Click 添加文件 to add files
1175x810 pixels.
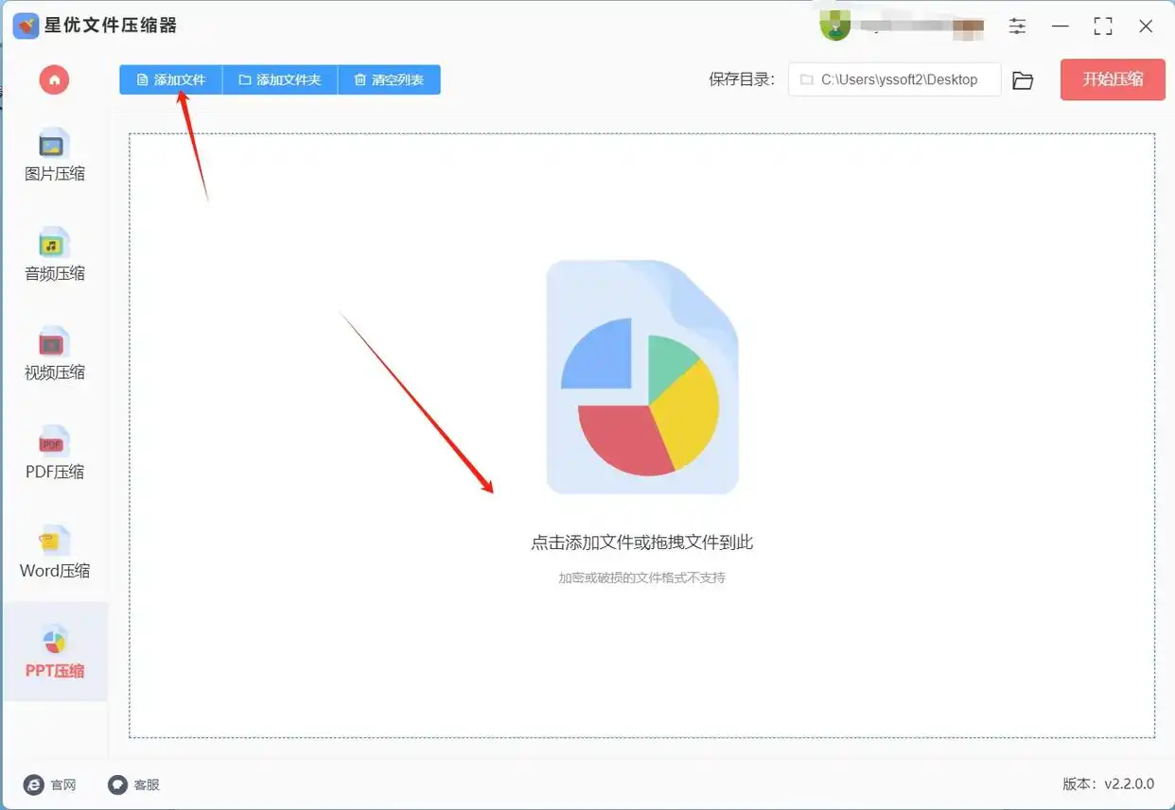coord(170,79)
